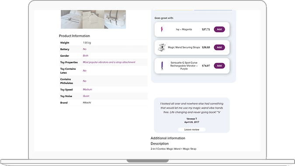Add Magic Wand Securing Straps to cart
The image size is (295, 166).
click(x=219, y=47)
